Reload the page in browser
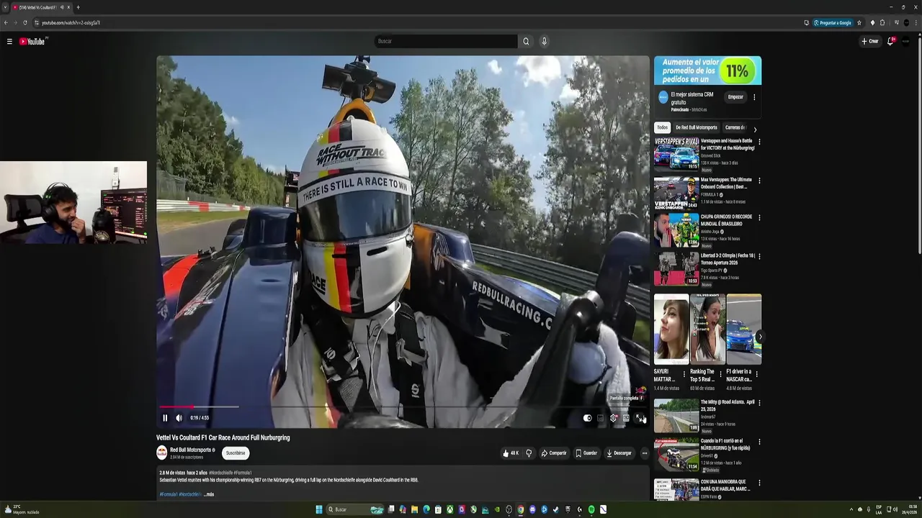This screenshot has width=922, height=518. 24,22
